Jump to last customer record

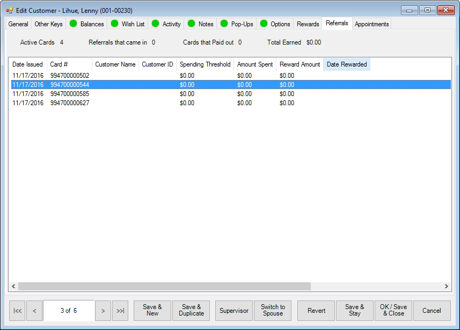120,311
